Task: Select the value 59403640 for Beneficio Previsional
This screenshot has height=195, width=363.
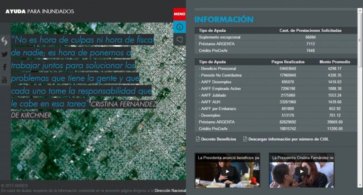Action: pos(288,68)
